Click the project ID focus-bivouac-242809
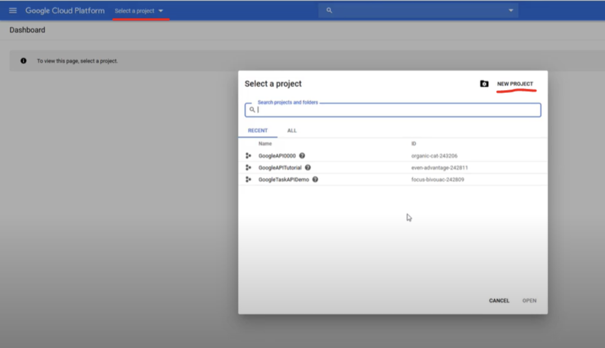This screenshot has height=348, width=605. [438, 179]
